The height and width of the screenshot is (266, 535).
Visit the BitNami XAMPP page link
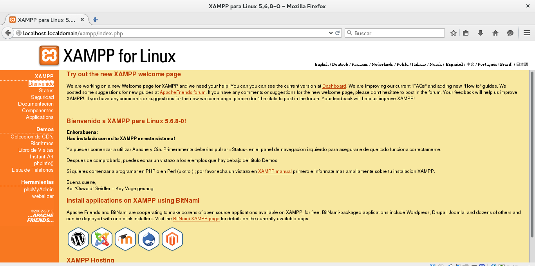[x=196, y=219]
